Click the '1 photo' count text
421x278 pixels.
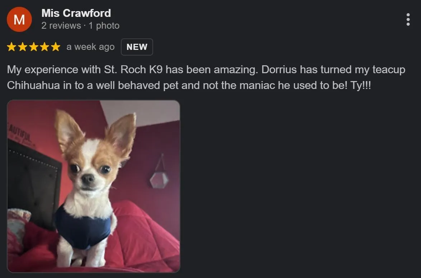click(104, 26)
